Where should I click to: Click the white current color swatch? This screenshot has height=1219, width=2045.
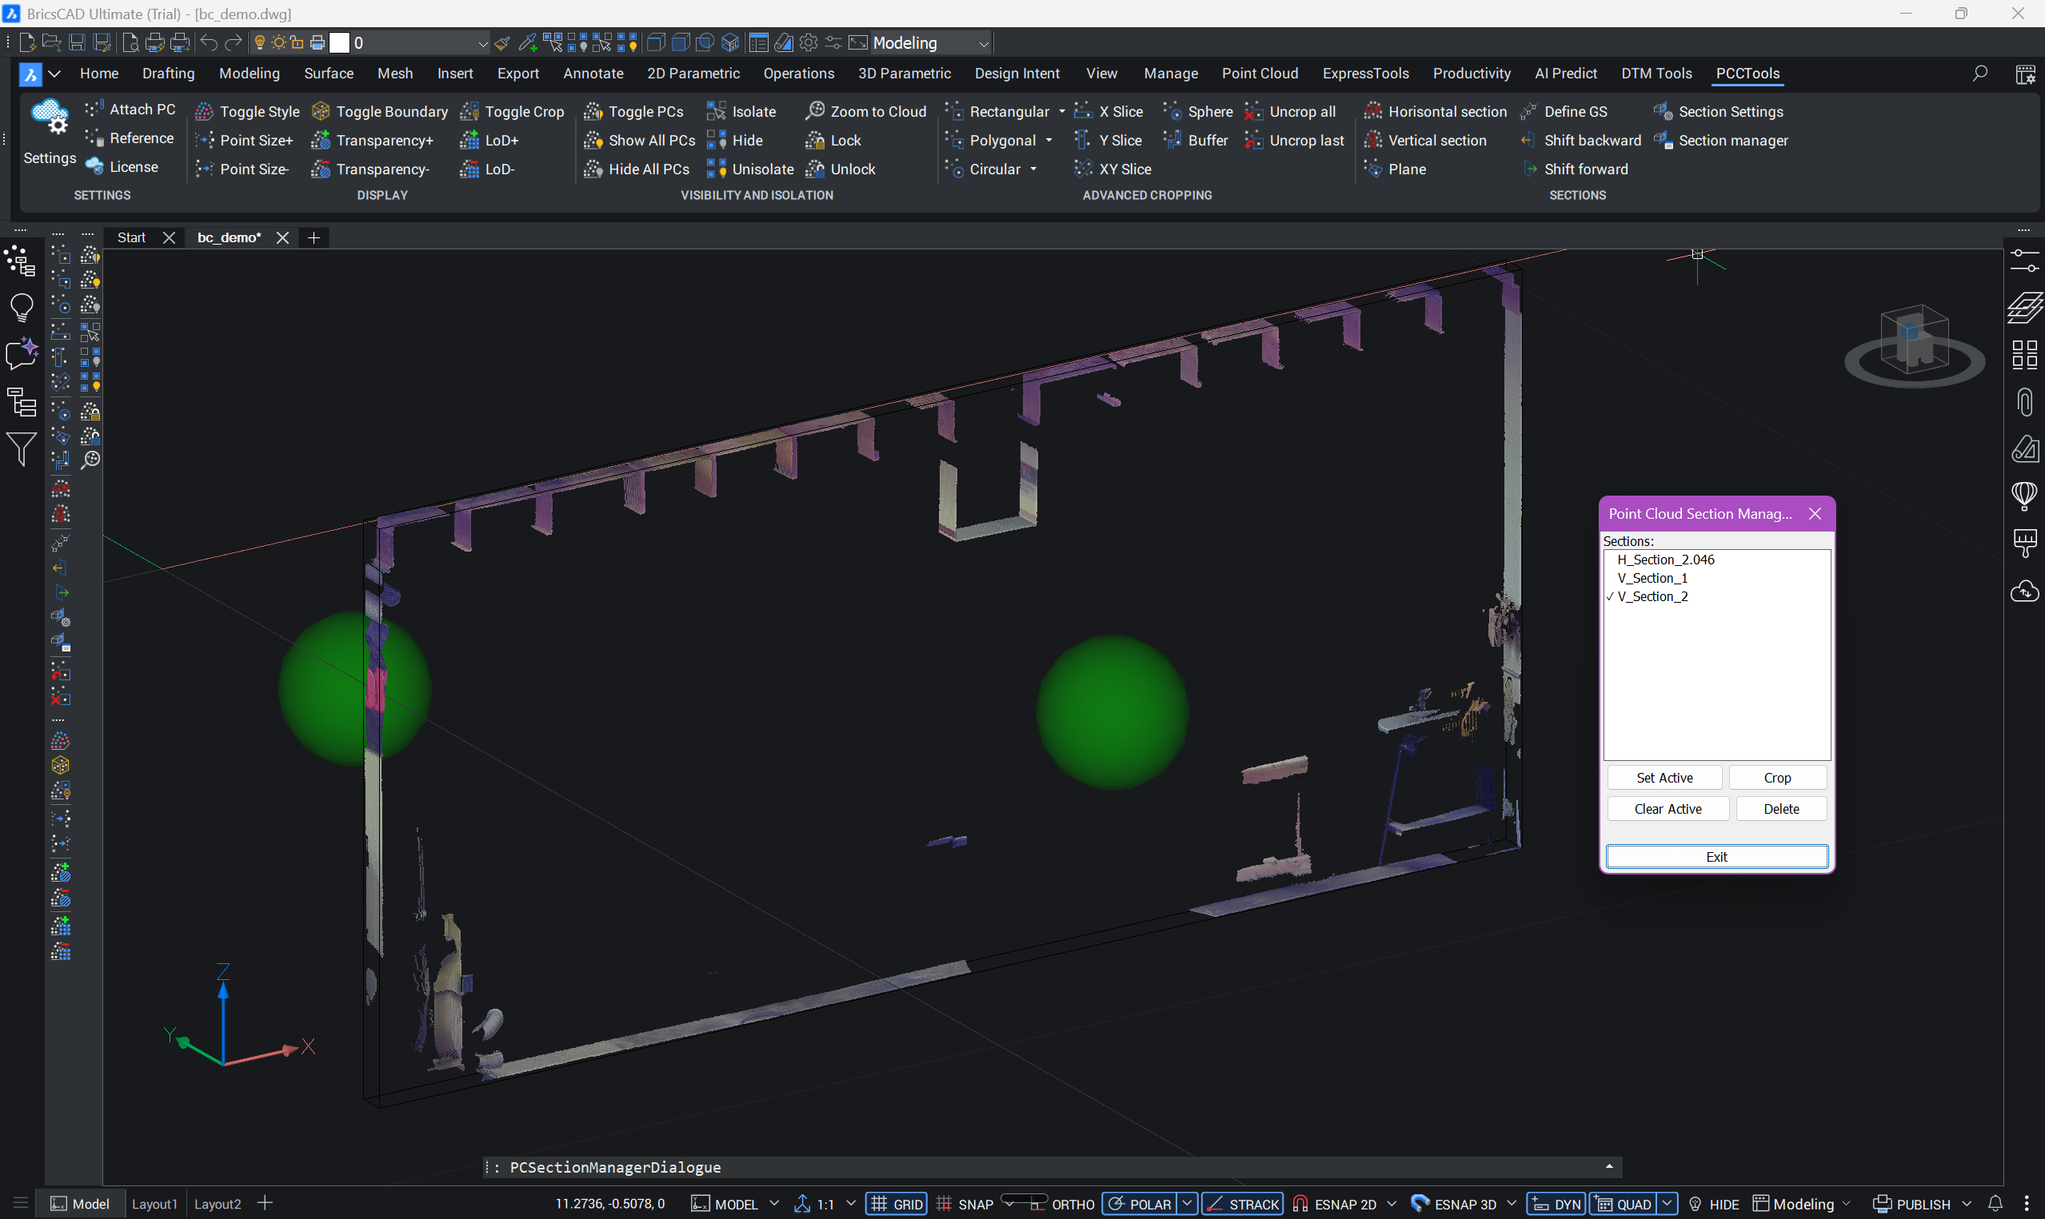[x=339, y=42]
